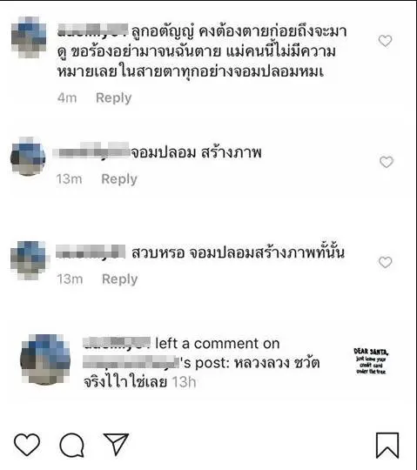Viewport: 417px width, 470px height.
Task: Open the first commenter's profile picture
Action: pyautogui.click(x=29, y=37)
